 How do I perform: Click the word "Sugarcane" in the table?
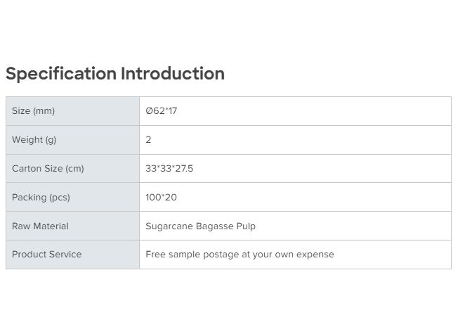coord(167,226)
